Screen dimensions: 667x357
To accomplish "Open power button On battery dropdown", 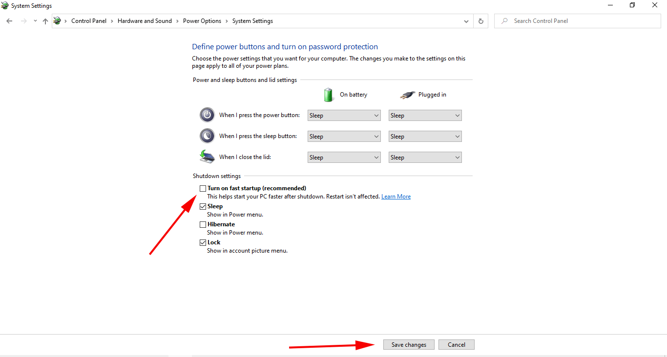I will point(344,116).
